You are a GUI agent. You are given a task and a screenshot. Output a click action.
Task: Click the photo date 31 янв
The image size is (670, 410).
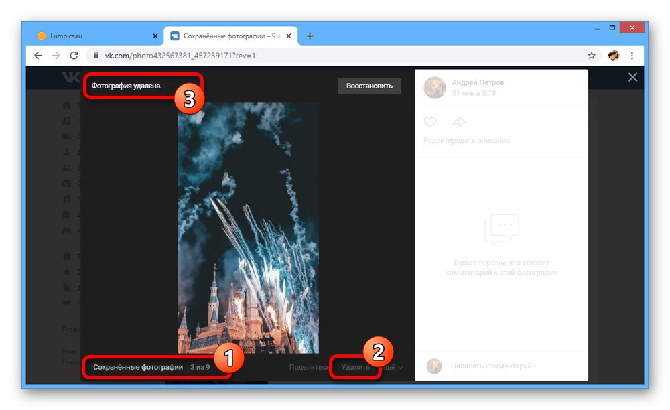(x=474, y=93)
